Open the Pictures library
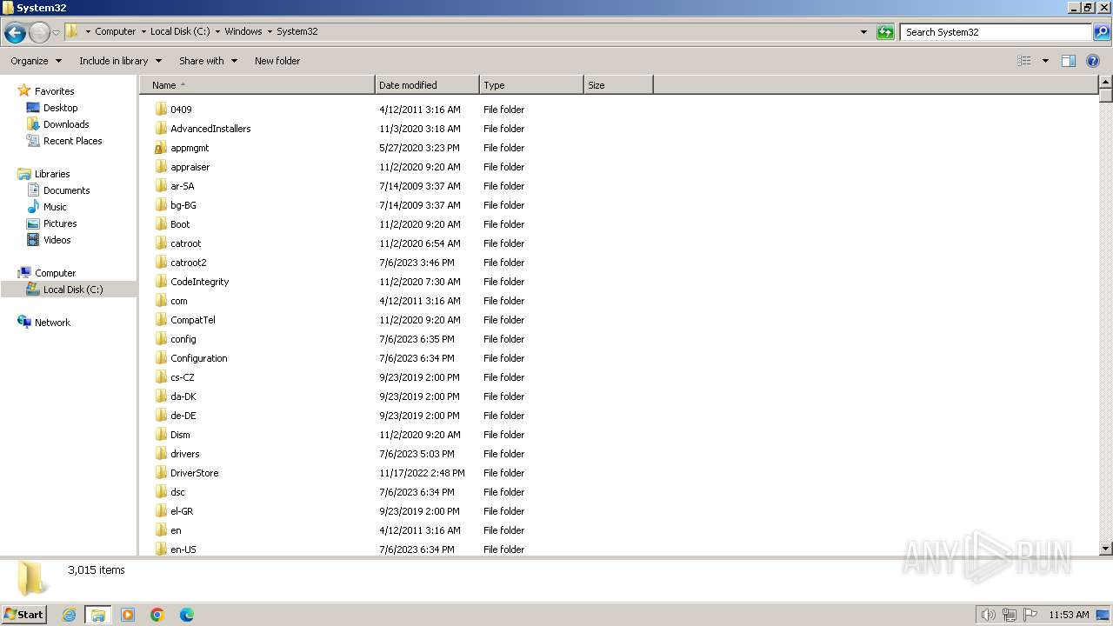 [60, 223]
